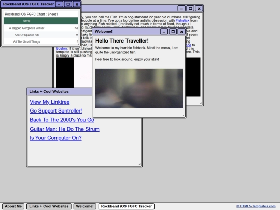This screenshot has width=280, height=210.
Task: Grab the Welcome! window resize handle
Action: [x=183, y=115]
